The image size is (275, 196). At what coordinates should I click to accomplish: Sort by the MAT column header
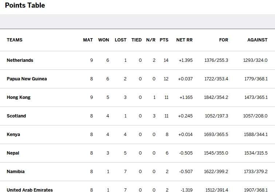click(88, 40)
